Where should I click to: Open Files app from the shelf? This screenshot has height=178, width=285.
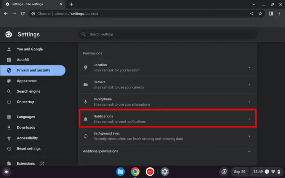(x=121, y=171)
